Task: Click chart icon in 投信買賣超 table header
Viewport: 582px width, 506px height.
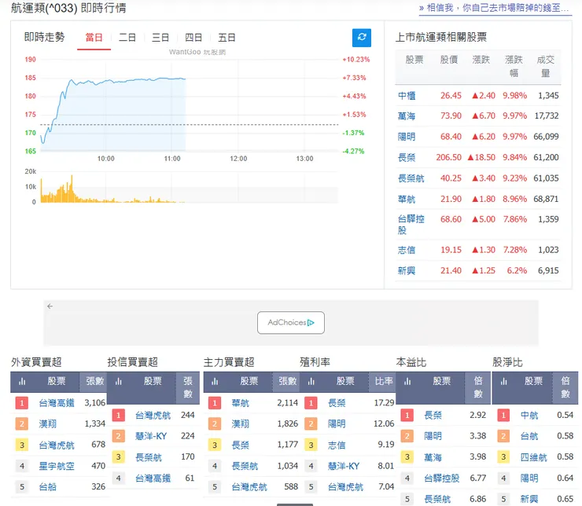Action: tap(119, 381)
